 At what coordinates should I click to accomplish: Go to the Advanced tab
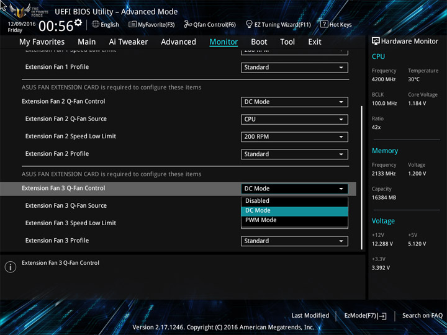(x=178, y=42)
